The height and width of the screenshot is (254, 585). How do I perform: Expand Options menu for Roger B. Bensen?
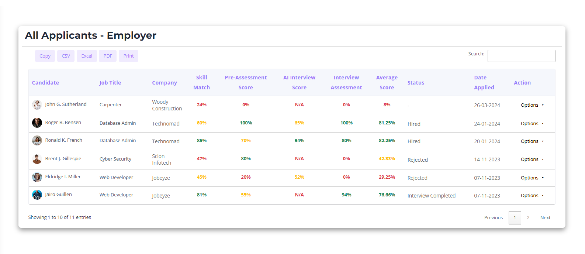click(x=532, y=124)
